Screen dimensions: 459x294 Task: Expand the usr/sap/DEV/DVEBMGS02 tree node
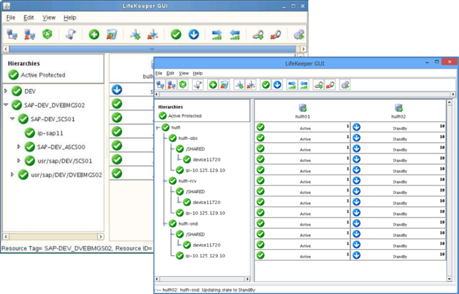(12, 175)
